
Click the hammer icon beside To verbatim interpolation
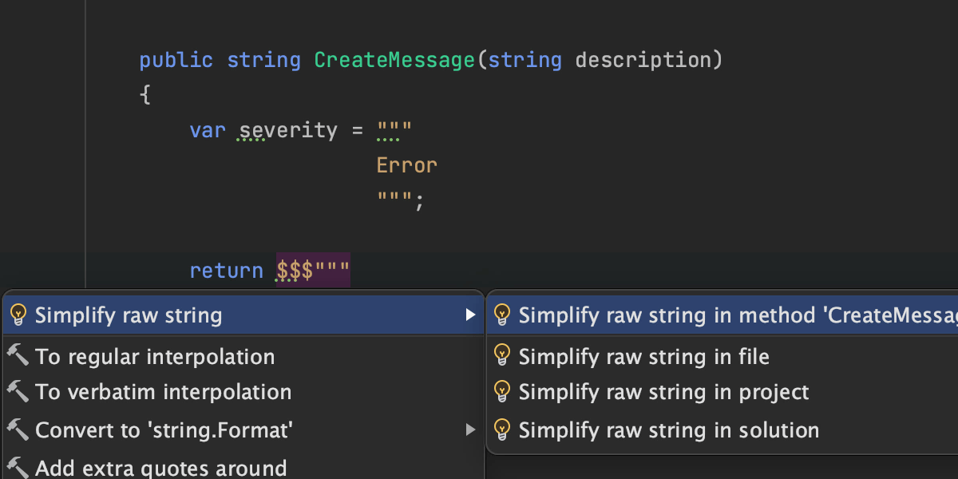tap(18, 392)
